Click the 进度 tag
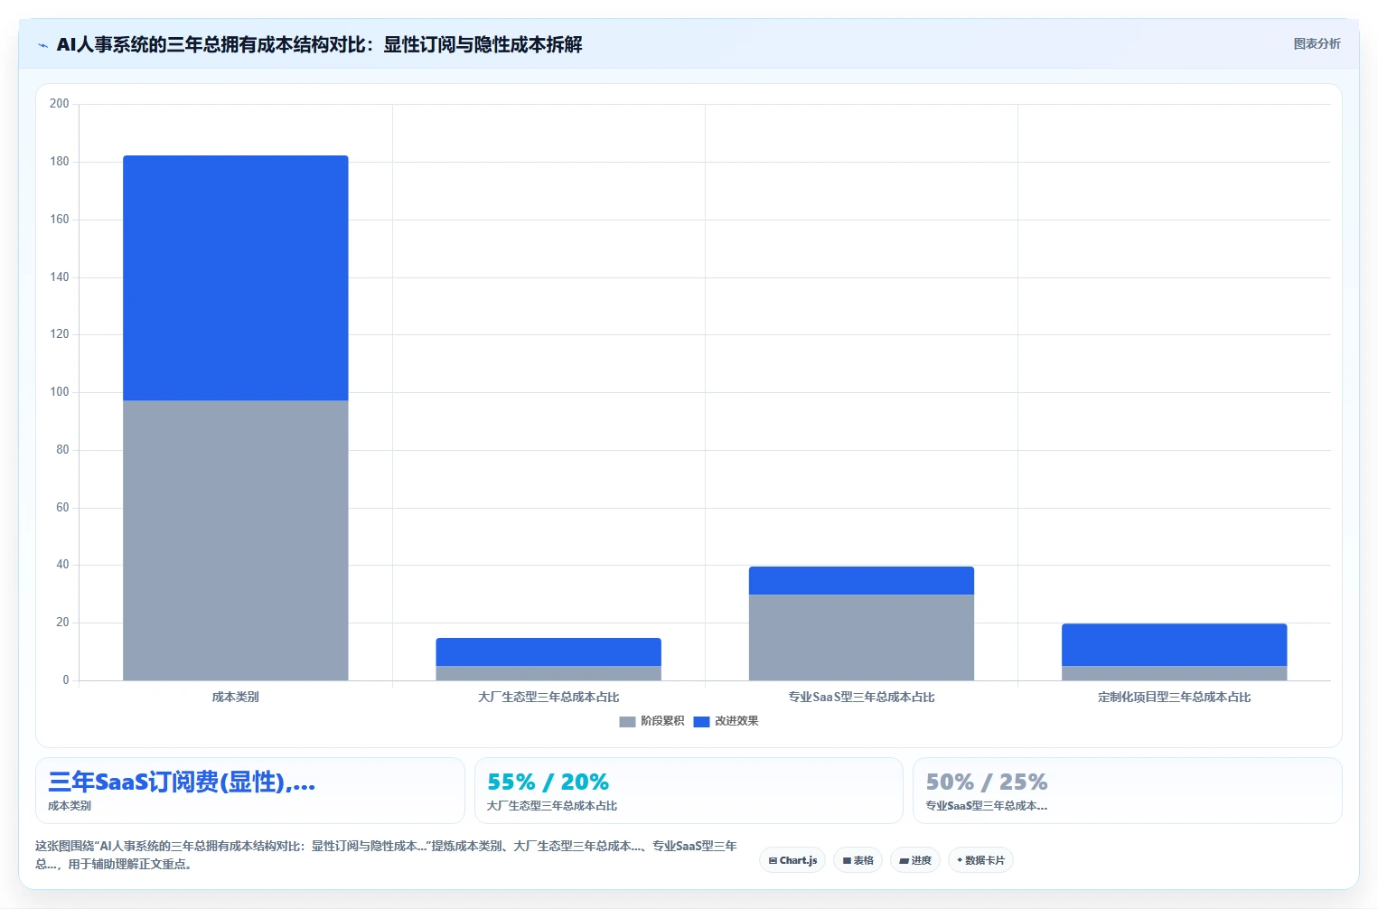 click(915, 860)
